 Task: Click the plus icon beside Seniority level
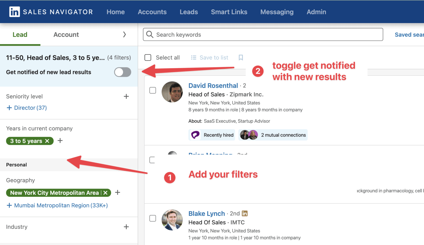(x=126, y=96)
